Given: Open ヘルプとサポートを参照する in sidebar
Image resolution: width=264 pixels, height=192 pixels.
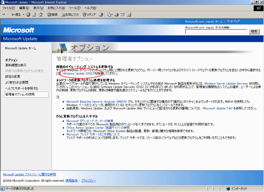Looking at the screenshot, I should (x=22, y=88).
